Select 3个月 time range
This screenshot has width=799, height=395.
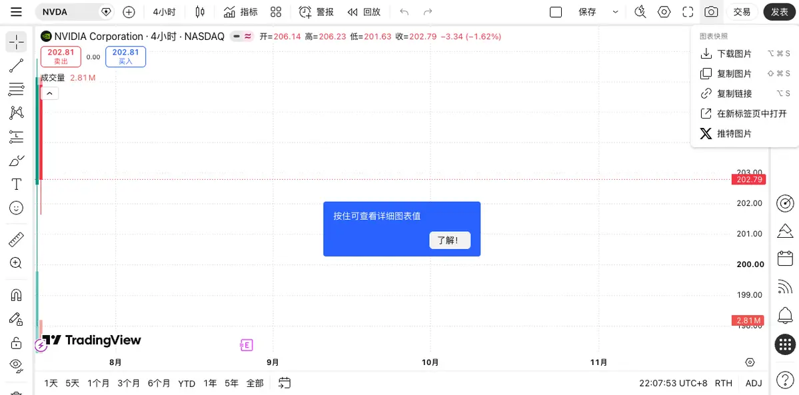coord(129,383)
